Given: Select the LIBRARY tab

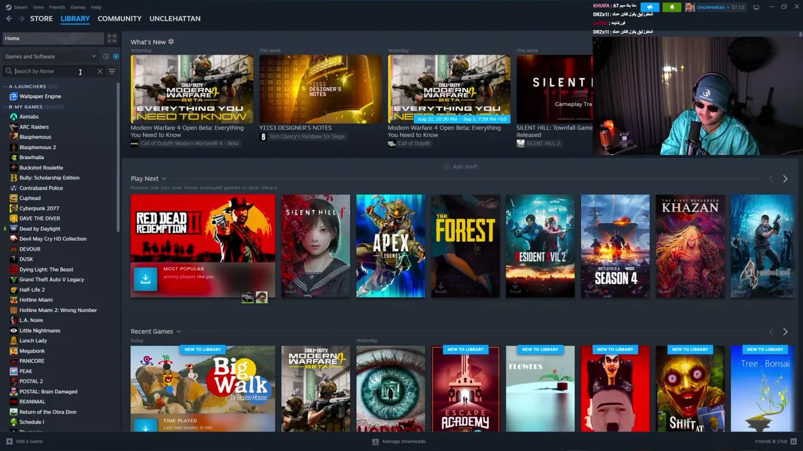Looking at the screenshot, I should pos(75,19).
